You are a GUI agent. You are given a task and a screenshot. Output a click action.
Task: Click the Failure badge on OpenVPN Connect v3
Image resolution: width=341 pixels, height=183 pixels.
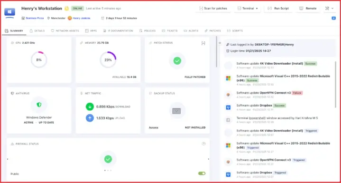pyautogui.click(x=297, y=93)
